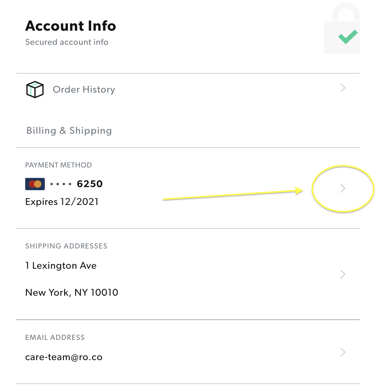Click the Mastercard logo icon
Image resolution: width=383 pixels, height=392 pixels.
pos(35,184)
